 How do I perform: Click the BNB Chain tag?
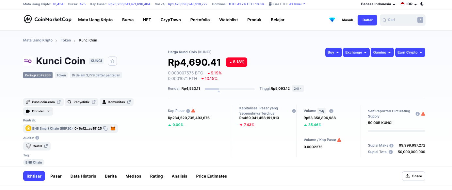click(x=34, y=162)
